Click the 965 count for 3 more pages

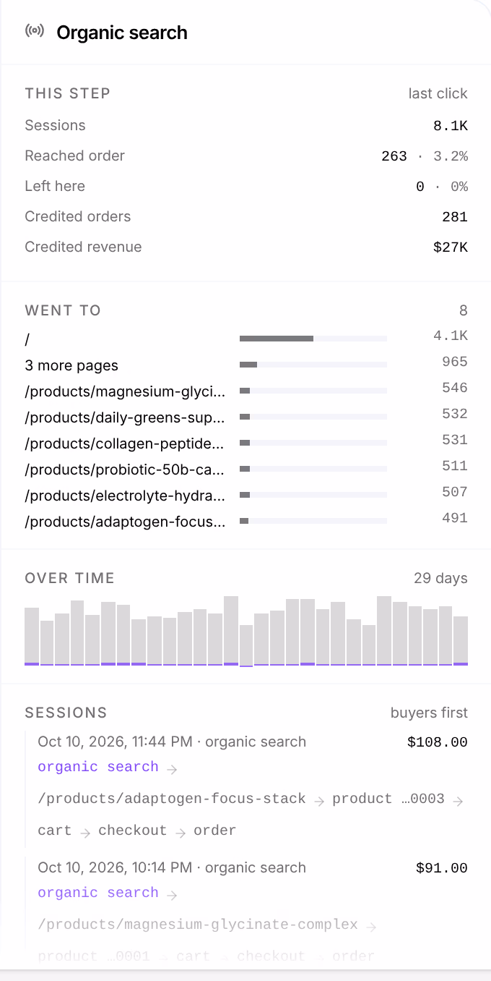point(455,362)
